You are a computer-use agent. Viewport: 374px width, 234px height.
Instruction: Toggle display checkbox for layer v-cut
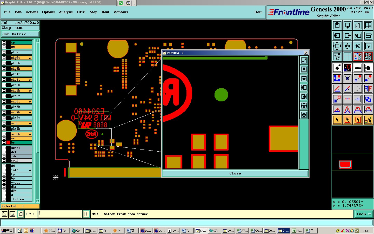(4, 183)
